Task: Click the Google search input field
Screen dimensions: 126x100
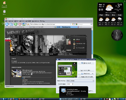Action: tap(84, 24)
